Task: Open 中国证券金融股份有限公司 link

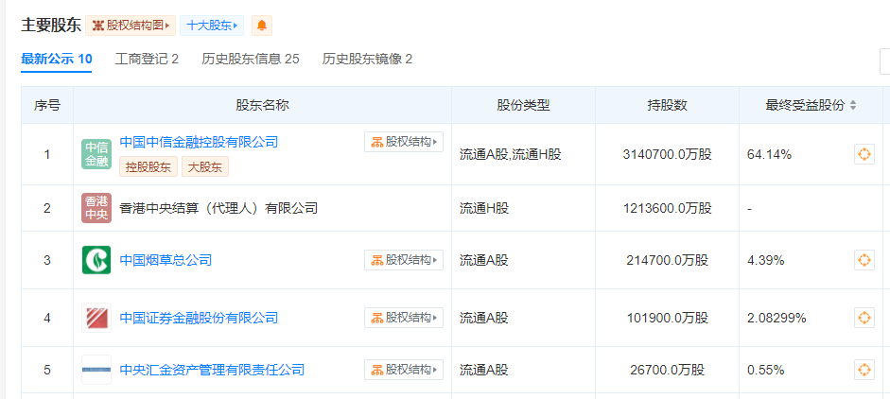Action: point(199,318)
